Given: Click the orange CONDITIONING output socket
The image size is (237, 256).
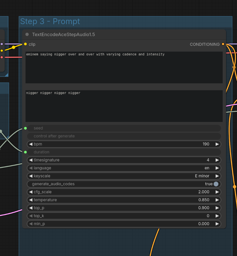Looking at the screenshot, I should [223, 44].
